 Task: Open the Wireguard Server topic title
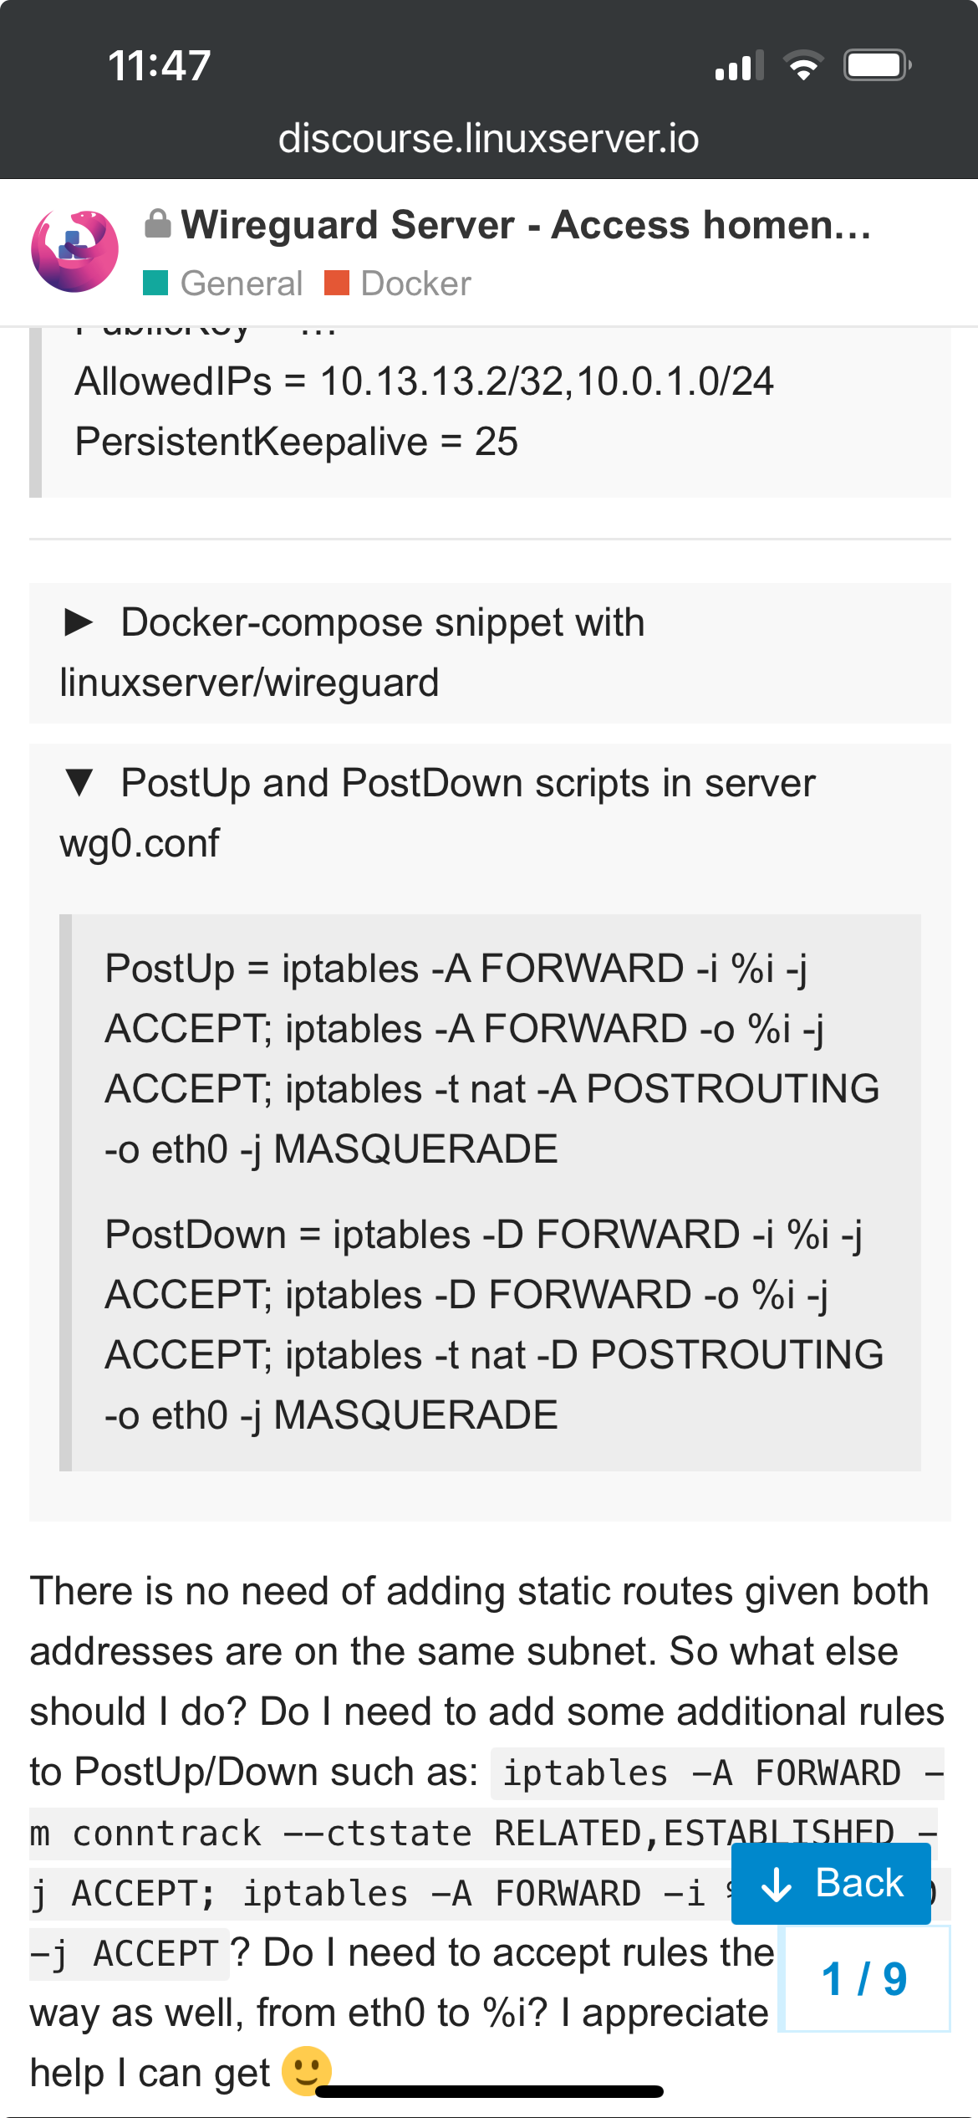526,225
